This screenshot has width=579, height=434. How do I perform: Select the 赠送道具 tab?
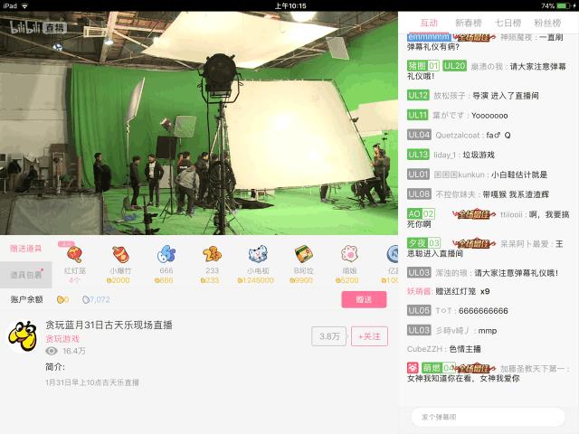coord(26,249)
